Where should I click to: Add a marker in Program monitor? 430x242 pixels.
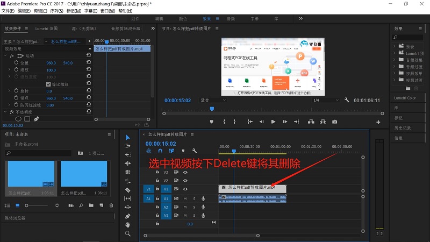(x=211, y=122)
